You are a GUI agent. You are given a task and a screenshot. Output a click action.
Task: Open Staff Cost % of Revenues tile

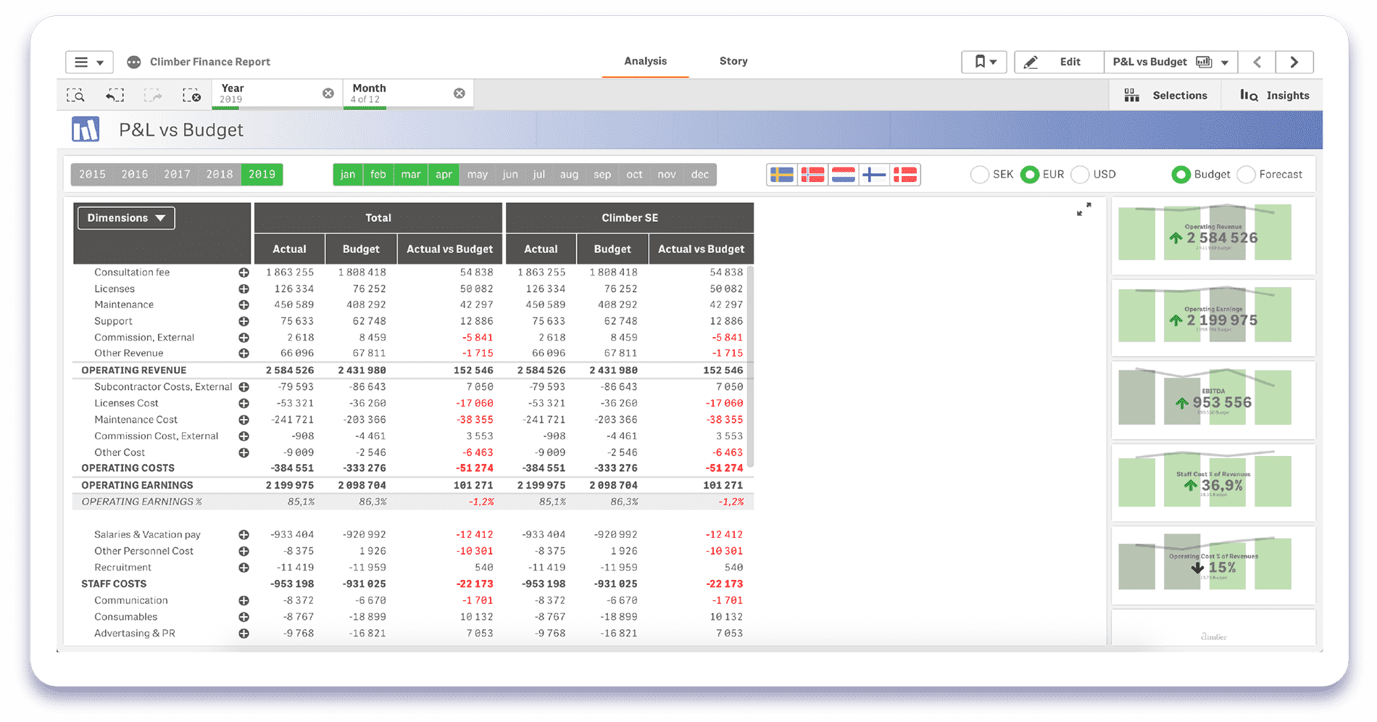pyautogui.click(x=1213, y=483)
